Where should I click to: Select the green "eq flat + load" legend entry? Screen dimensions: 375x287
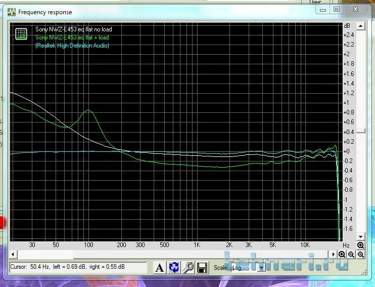pos(72,37)
